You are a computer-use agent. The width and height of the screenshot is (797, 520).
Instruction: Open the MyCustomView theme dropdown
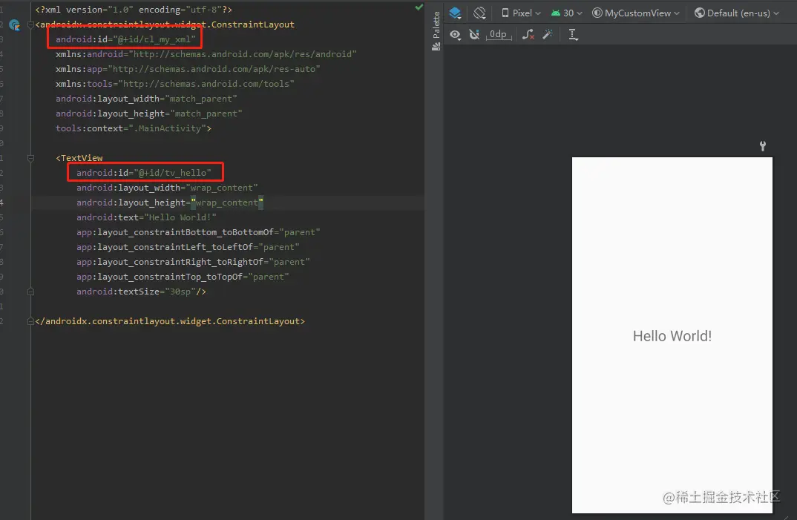click(x=636, y=13)
